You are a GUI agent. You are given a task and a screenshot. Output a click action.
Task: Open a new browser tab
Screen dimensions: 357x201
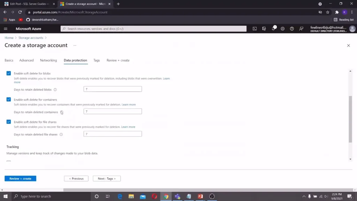(x=118, y=4)
